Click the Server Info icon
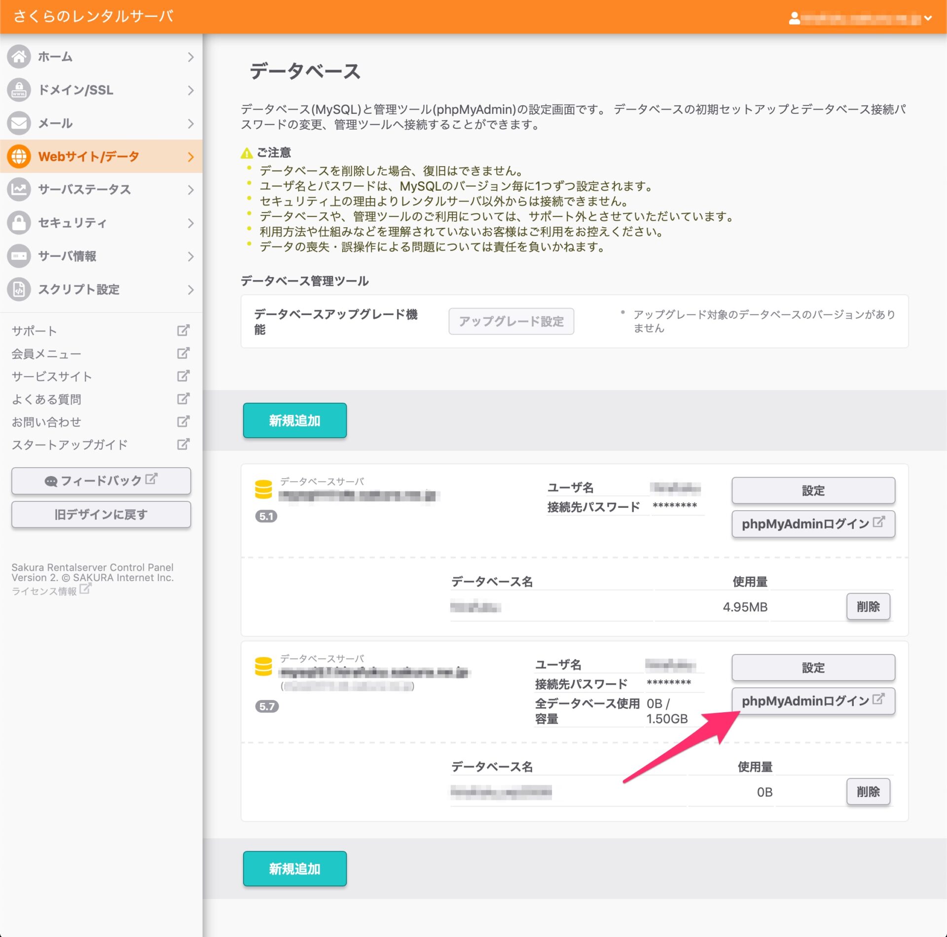 coord(19,256)
